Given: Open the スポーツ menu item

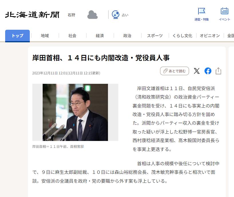Looking at the screenshot, I should [x=155, y=36].
